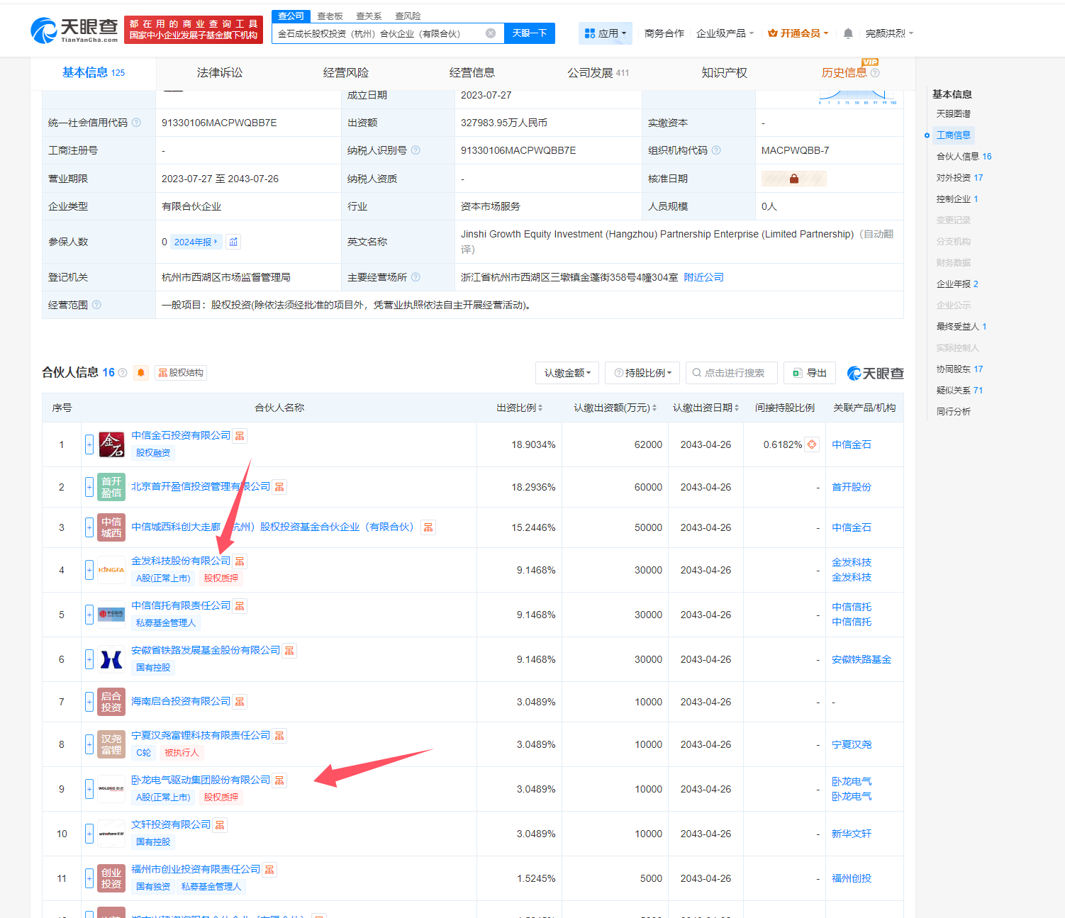1065x918 pixels.
Task: Open equity structure icon for 中信信托有限责任公司
Action: [240, 606]
